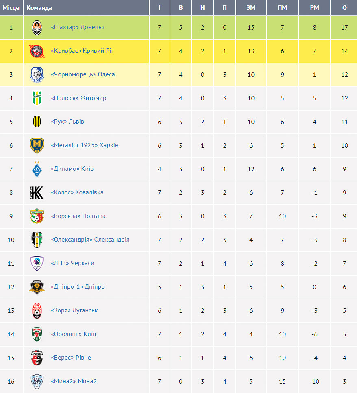Viewport: 357px width, 393px height.
Task: Open the «Дніпро-1» Дніпро team link
Action: tap(78, 287)
